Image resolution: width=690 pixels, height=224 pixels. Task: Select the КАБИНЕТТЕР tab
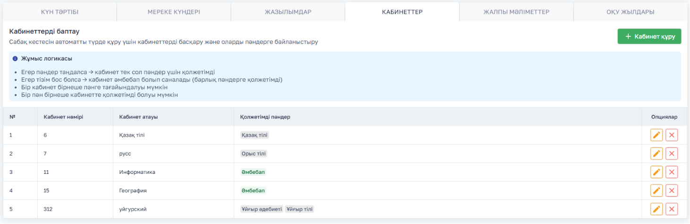pyautogui.click(x=402, y=12)
